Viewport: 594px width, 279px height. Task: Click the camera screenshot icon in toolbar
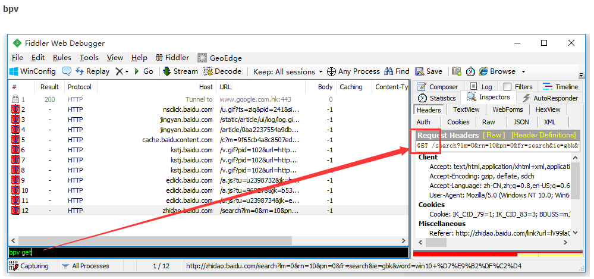point(457,71)
